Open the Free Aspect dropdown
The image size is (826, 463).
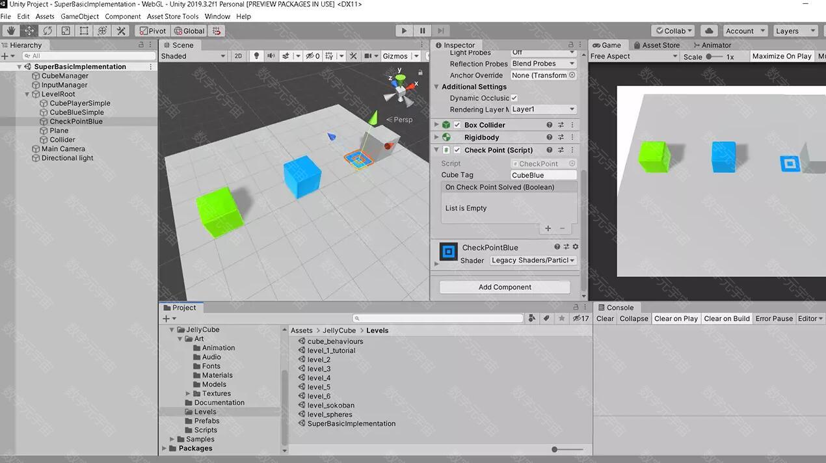point(633,57)
